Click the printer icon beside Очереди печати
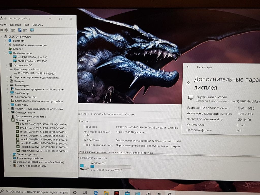Viewport: 260px width, 195px height. [x=13, y=112]
